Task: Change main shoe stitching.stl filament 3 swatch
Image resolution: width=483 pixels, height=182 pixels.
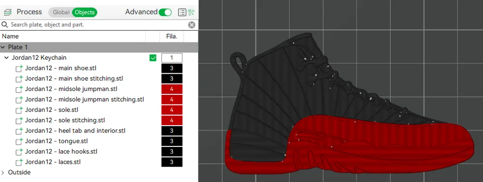Action: (x=171, y=78)
